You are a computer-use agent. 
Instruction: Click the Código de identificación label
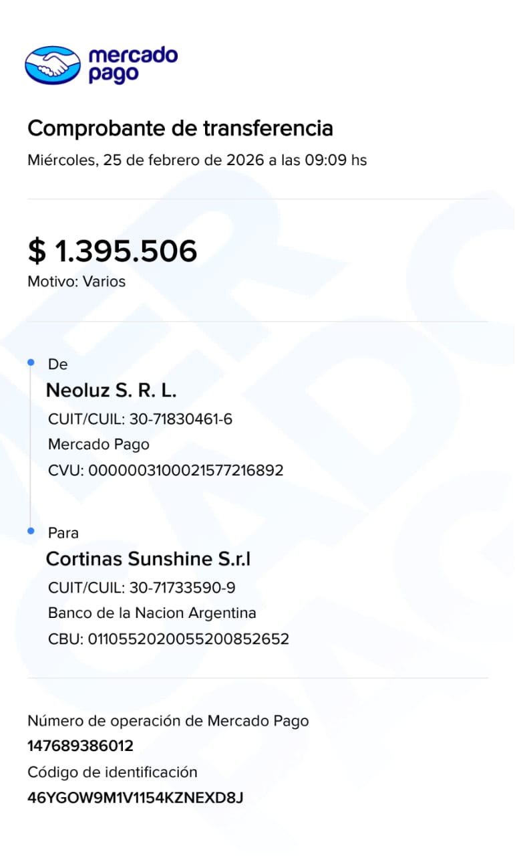112,772
